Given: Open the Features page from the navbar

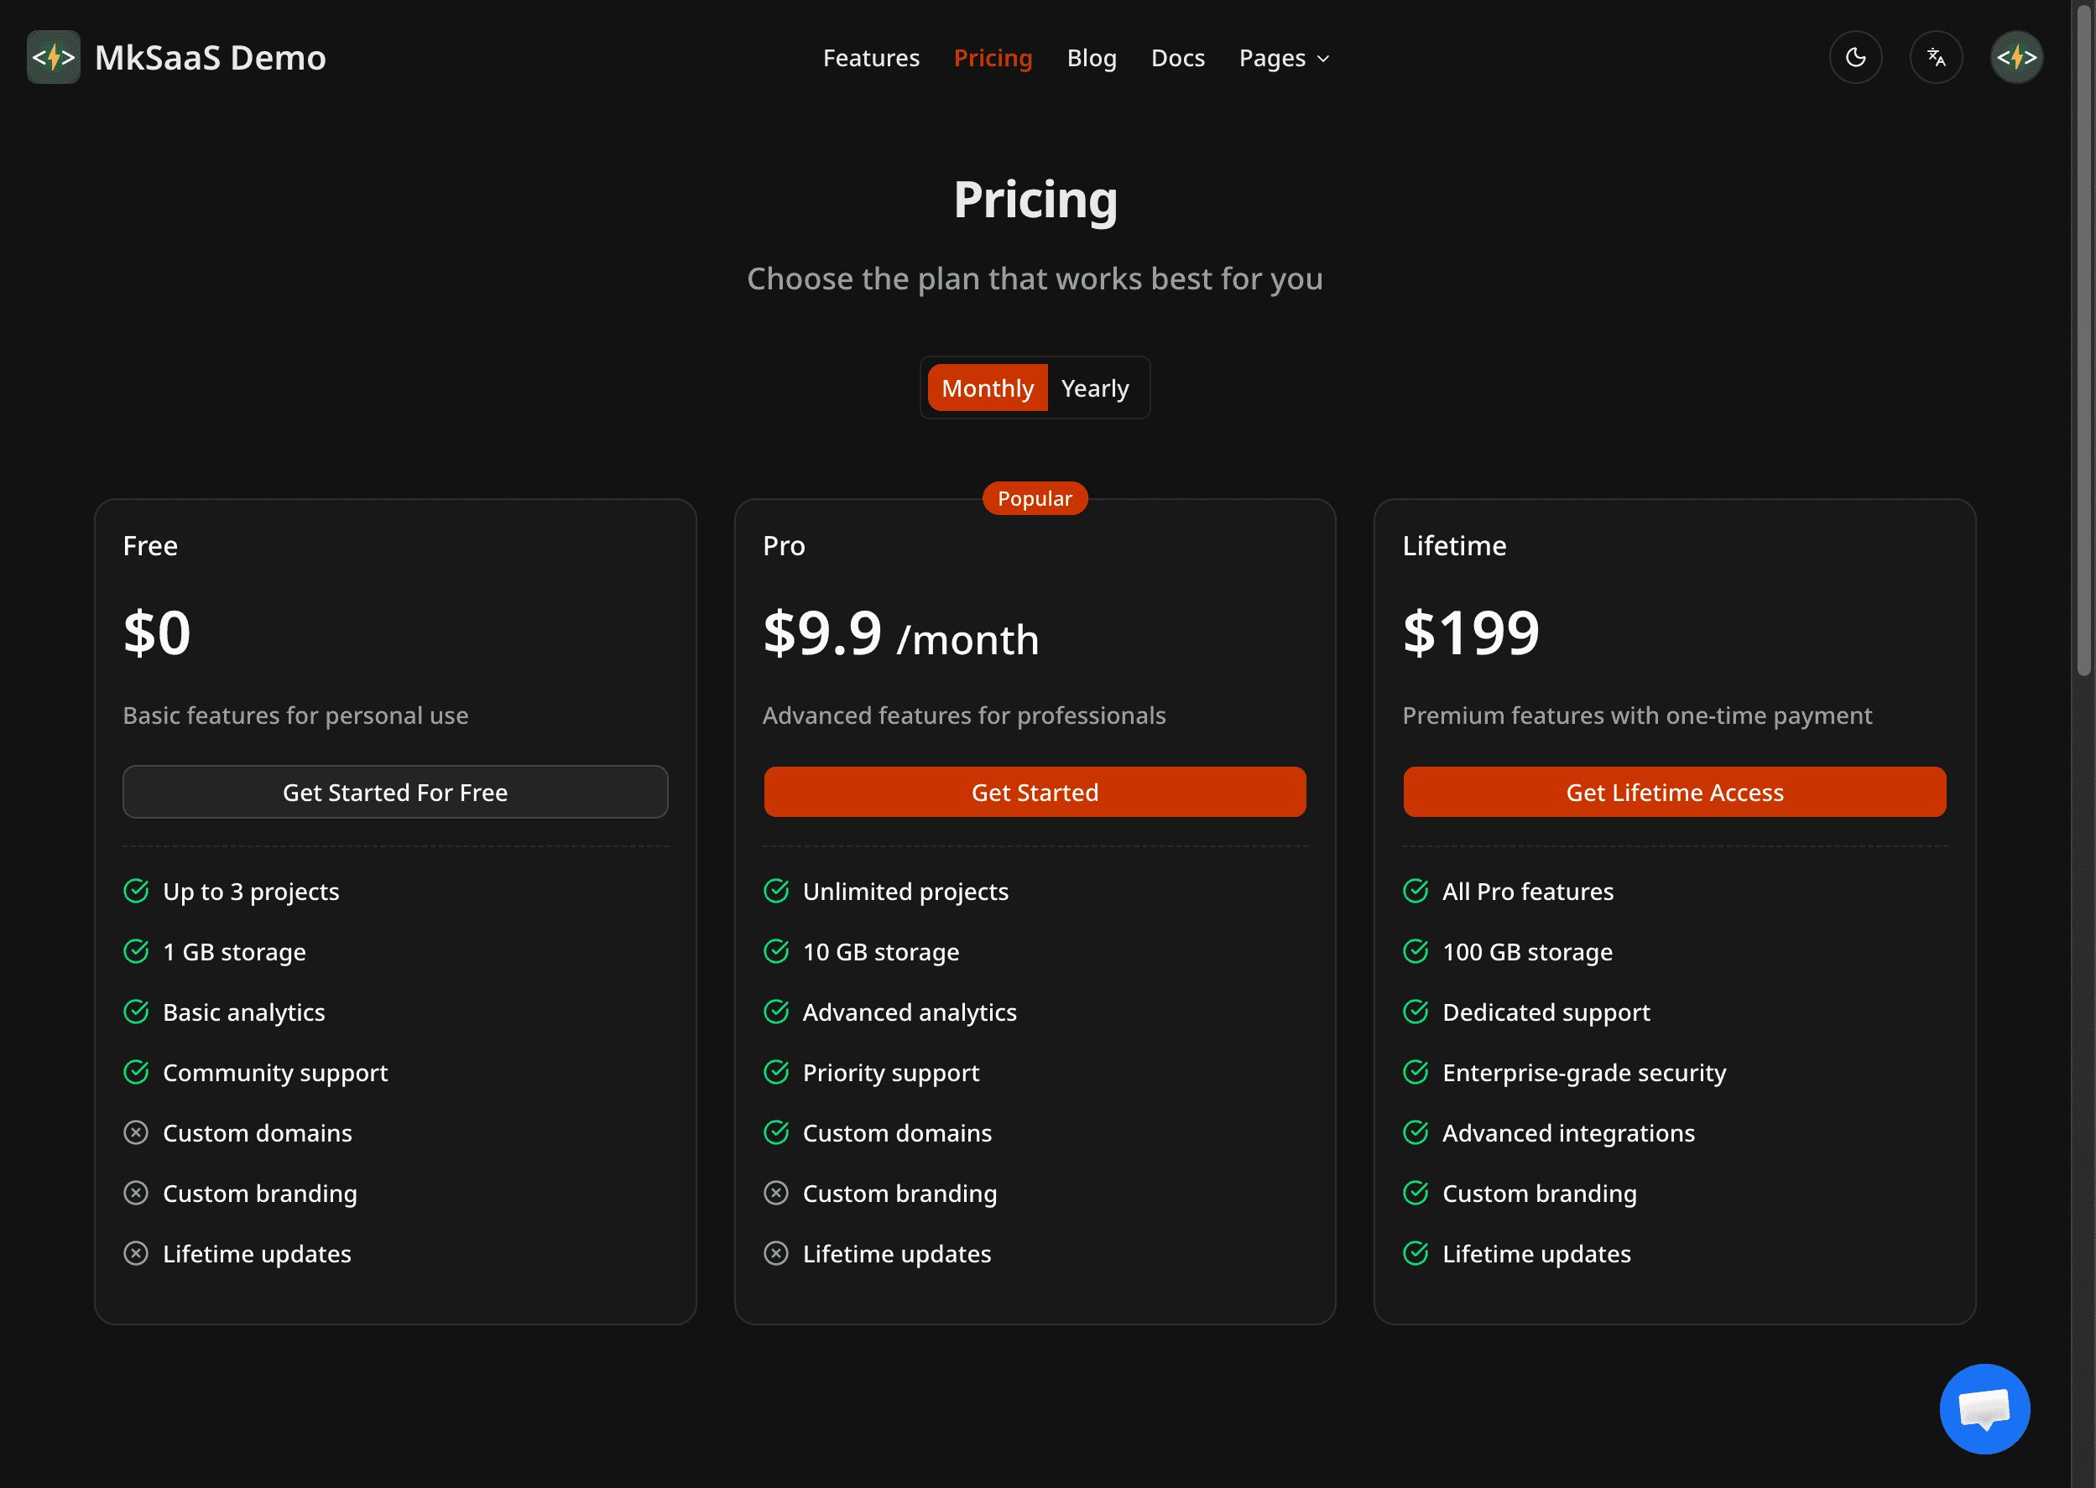Looking at the screenshot, I should 871,57.
